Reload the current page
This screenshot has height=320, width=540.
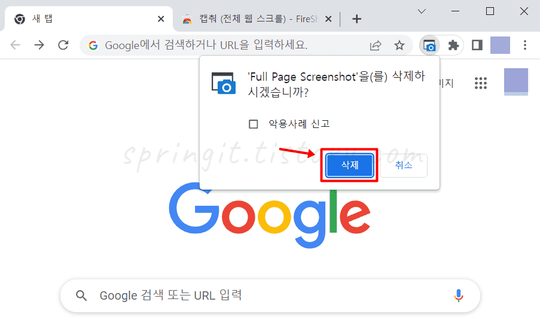63,45
